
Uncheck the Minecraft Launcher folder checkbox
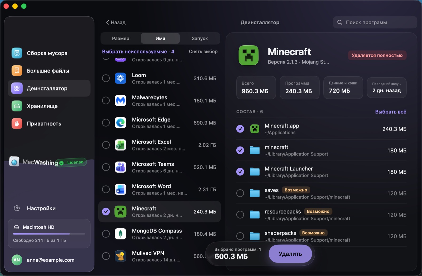[x=240, y=172]
